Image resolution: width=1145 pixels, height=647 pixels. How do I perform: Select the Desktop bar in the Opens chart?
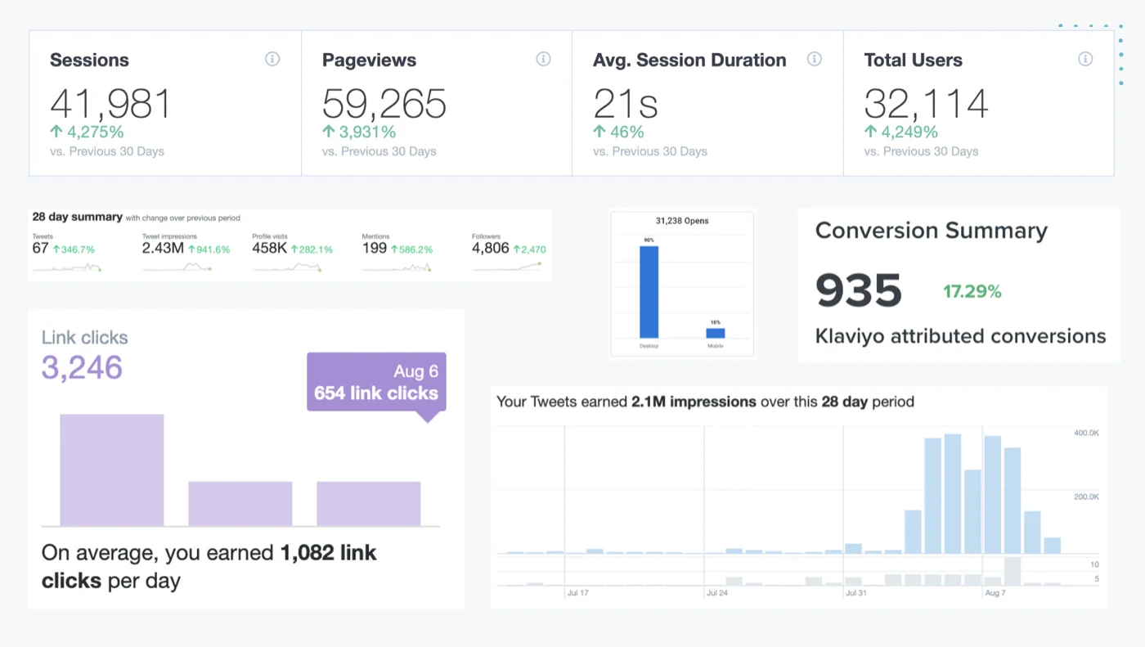(x=649, y=292)
